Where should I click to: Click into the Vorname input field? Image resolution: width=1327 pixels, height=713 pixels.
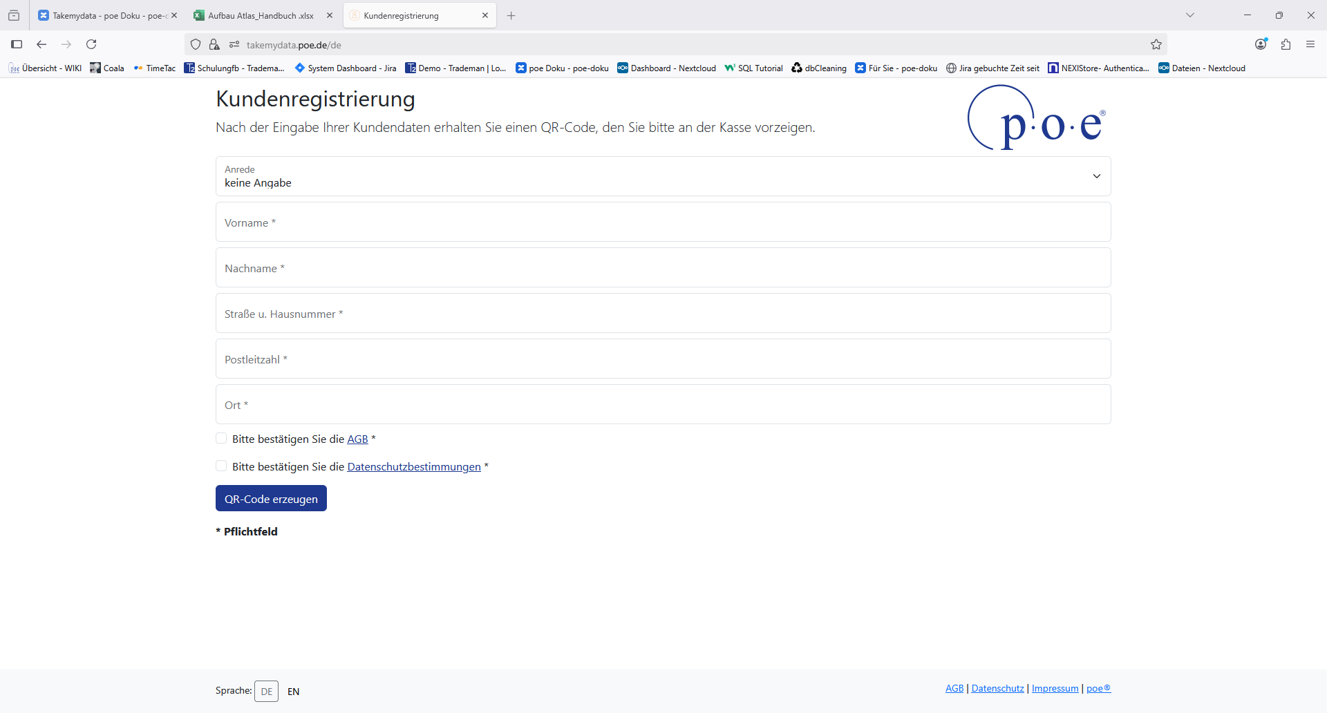pos(663,222)
